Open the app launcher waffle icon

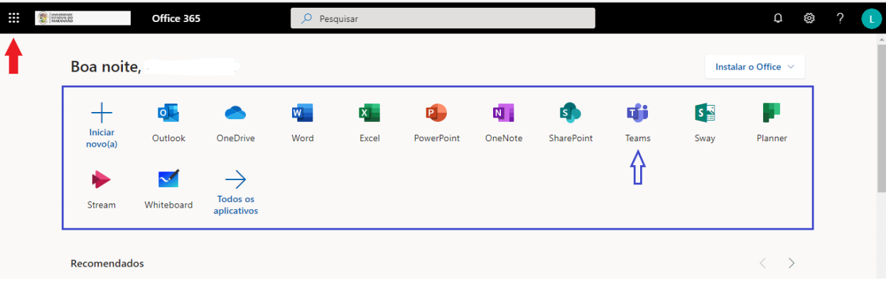pos(13,18)
